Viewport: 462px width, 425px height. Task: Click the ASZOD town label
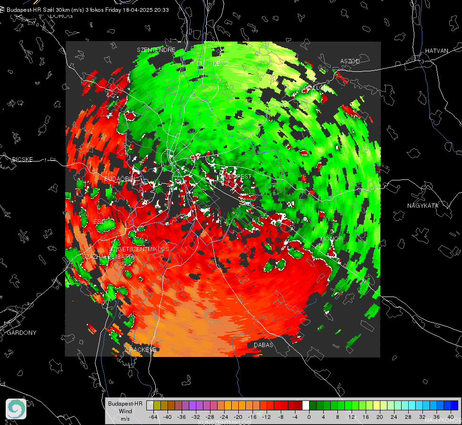pyautogui.click(x=350, y=61)
